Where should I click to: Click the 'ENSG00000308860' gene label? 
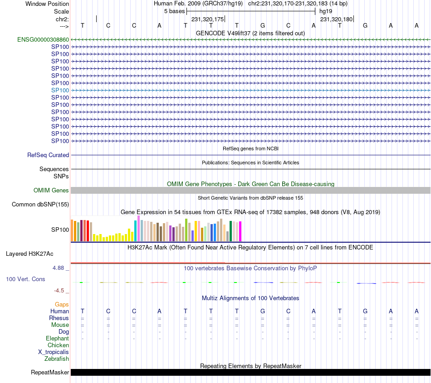(x=43, y=39)
